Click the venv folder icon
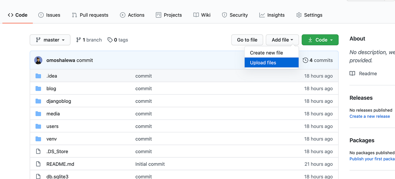 click(38, 139)
